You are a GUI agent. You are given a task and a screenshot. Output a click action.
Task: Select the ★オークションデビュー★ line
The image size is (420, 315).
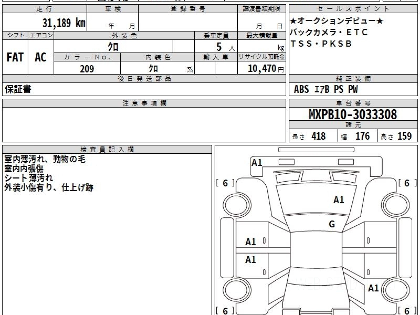tap(337, 22)
